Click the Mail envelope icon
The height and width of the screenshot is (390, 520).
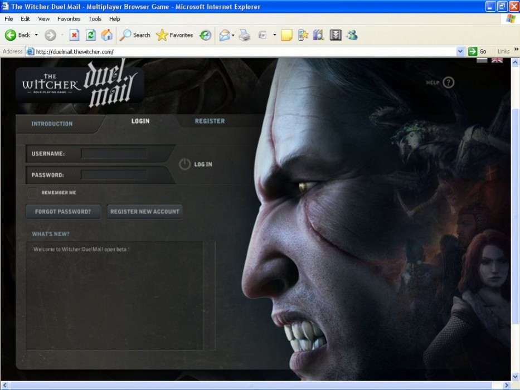(225, 35)
